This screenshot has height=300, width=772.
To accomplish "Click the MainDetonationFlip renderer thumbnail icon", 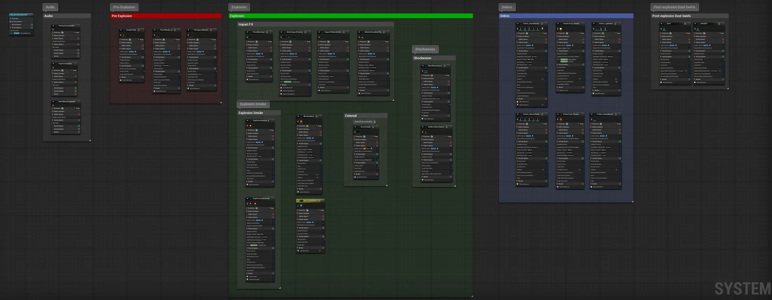I will 363,37.
